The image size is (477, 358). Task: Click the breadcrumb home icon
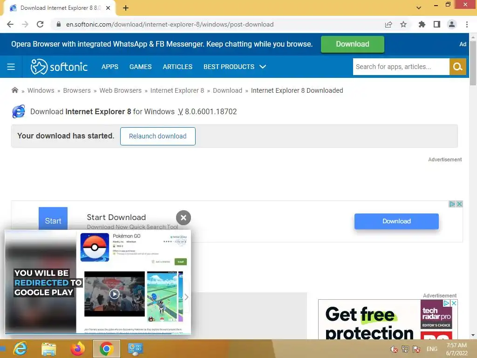click(14, 90)
